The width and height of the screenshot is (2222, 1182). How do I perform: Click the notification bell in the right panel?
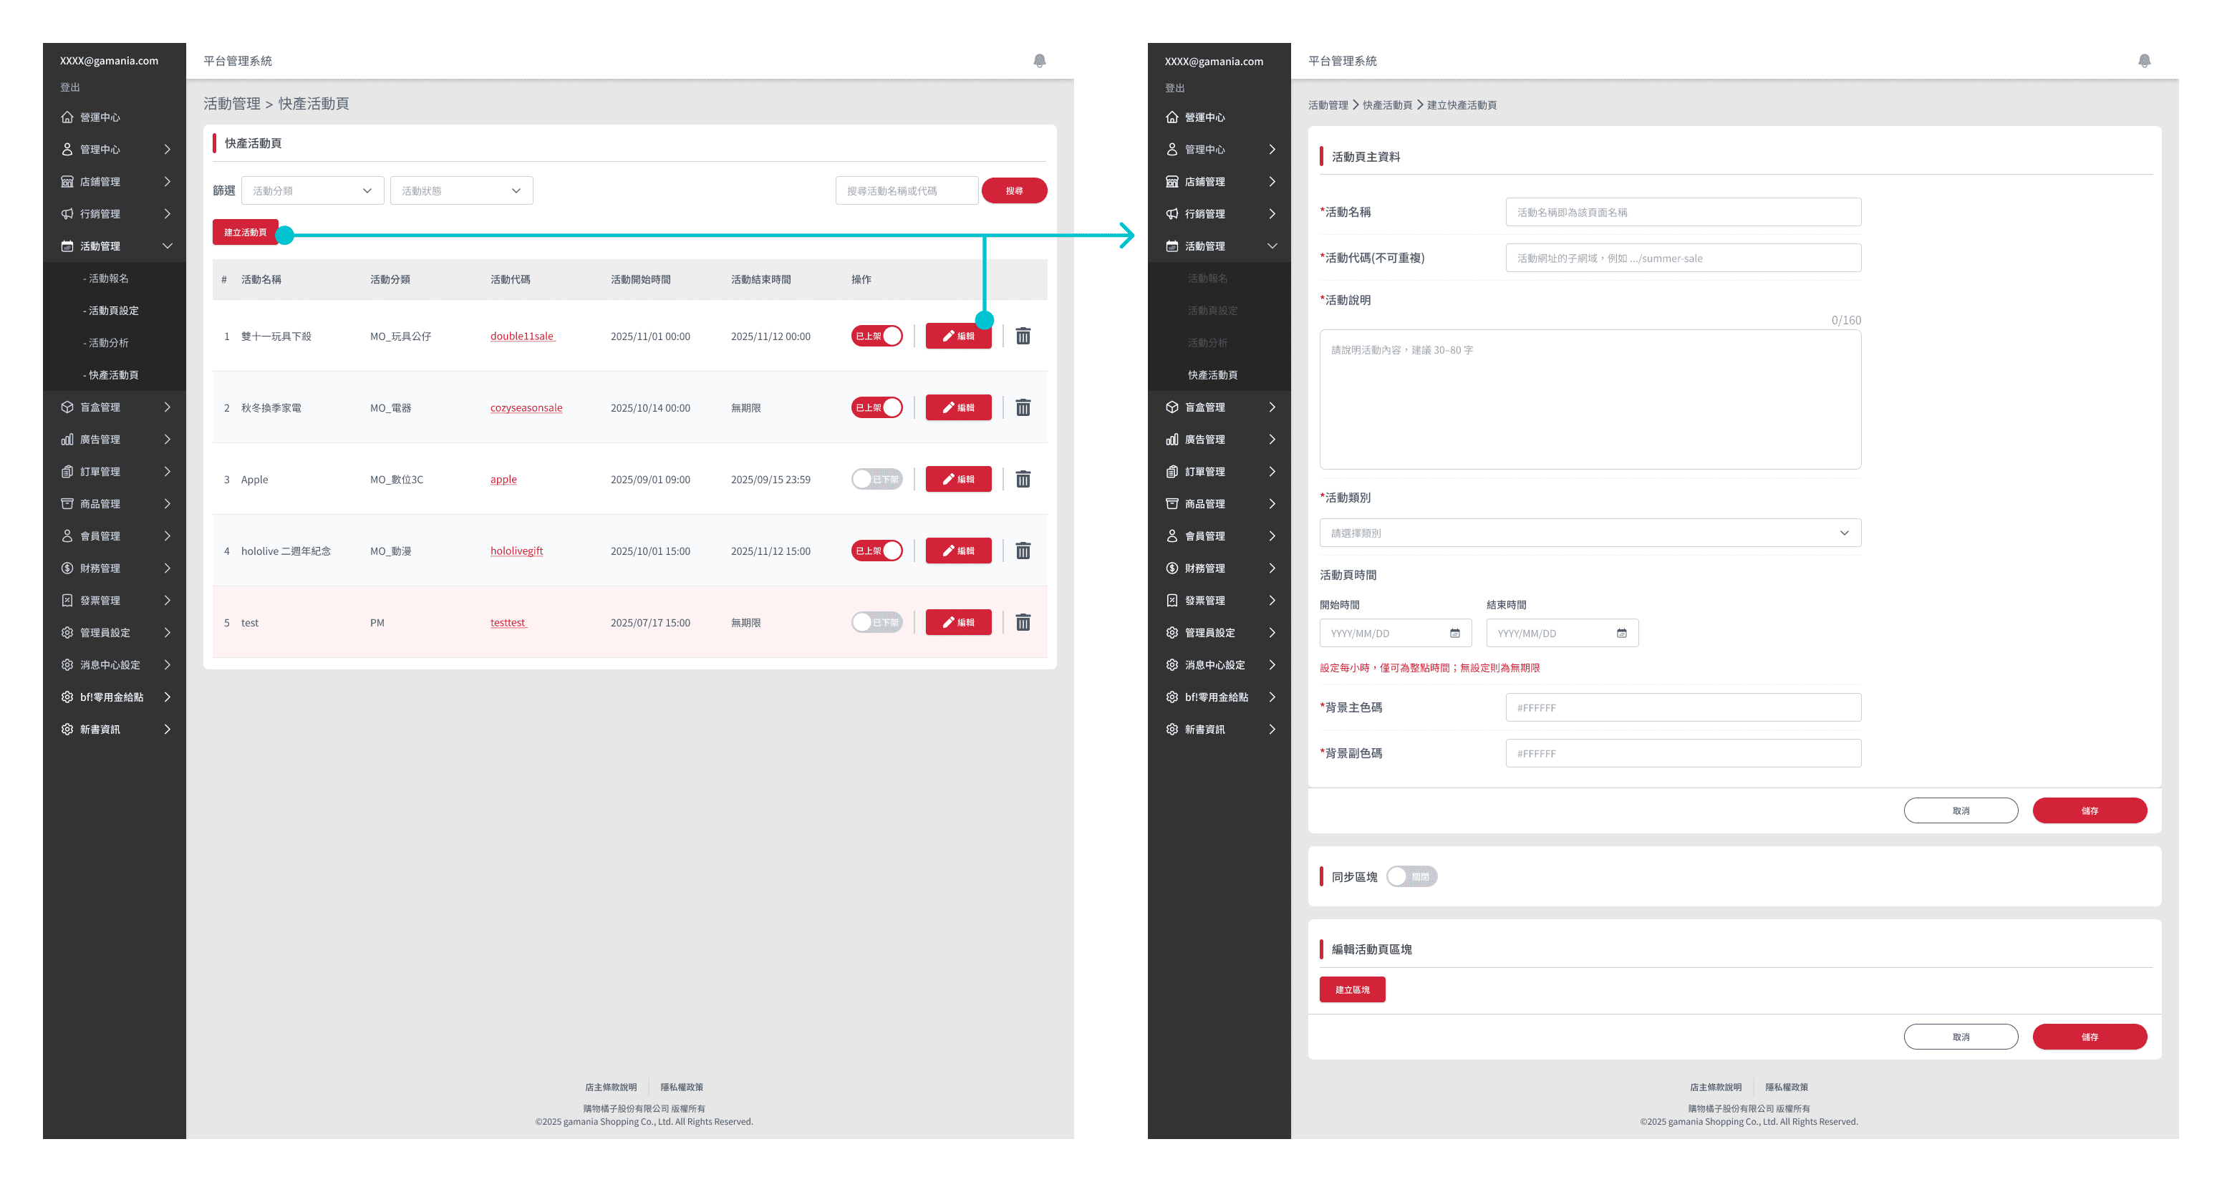pyautogui.click(x=2145, y=60)
